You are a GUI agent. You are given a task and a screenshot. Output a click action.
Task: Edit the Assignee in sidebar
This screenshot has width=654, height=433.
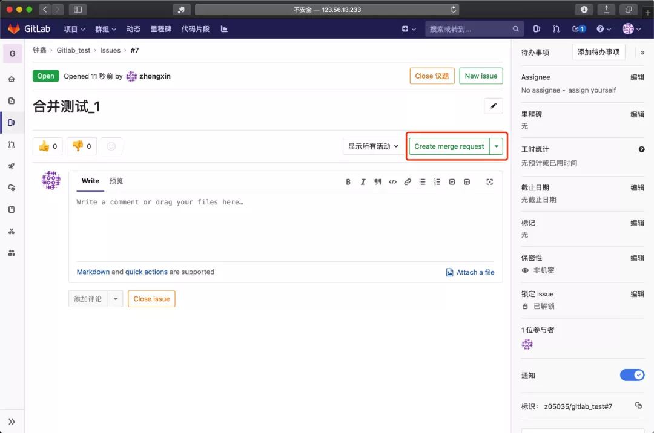point(637,77)
